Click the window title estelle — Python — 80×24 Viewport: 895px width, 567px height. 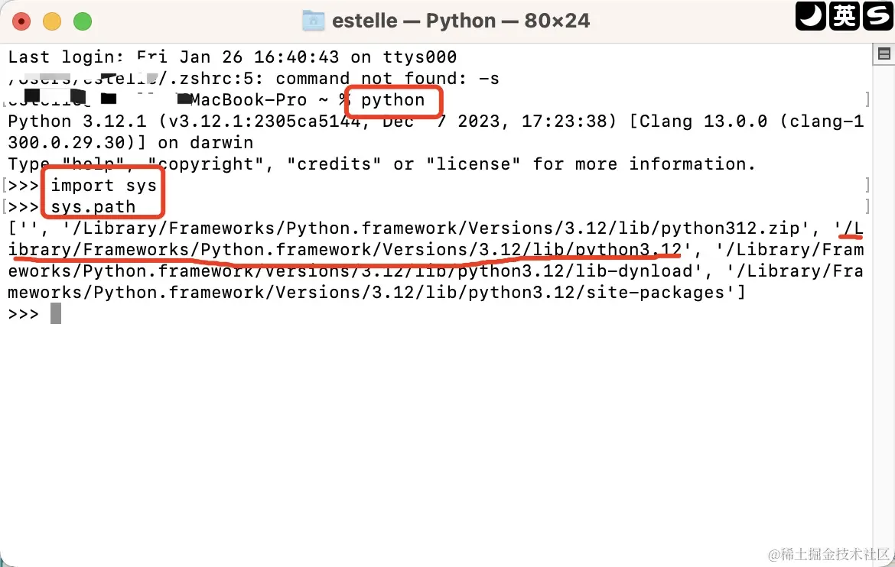click(x=461, y=21)
